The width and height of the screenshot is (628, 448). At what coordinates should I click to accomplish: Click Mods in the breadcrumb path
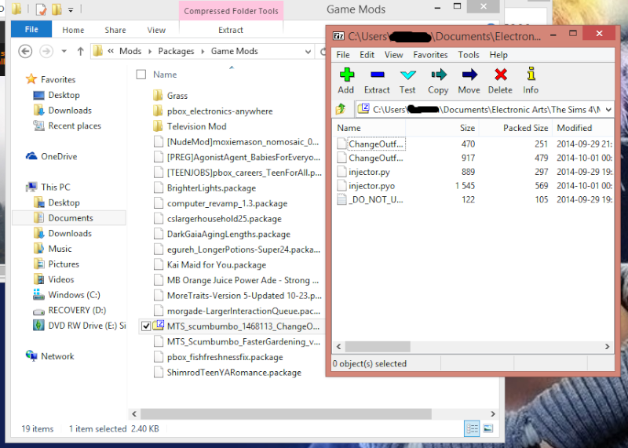[x=130, y=51]
